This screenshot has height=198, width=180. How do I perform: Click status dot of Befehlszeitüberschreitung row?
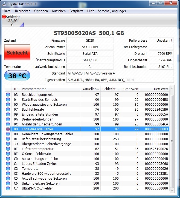point(8,139)
